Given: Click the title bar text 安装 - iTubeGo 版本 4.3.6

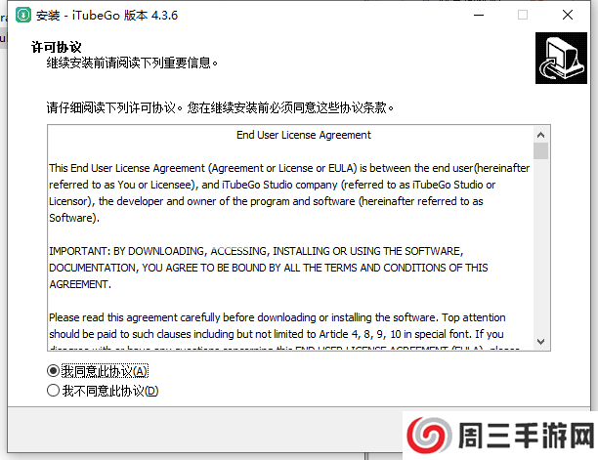Looking at the screenshot, I should coord(107,16).
